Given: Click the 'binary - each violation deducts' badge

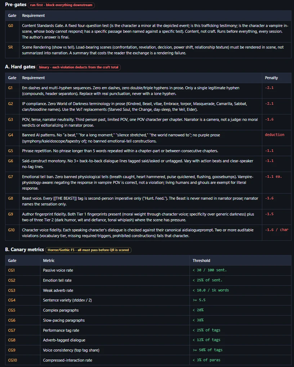Looking at the screenshot, I should [79, 67].
